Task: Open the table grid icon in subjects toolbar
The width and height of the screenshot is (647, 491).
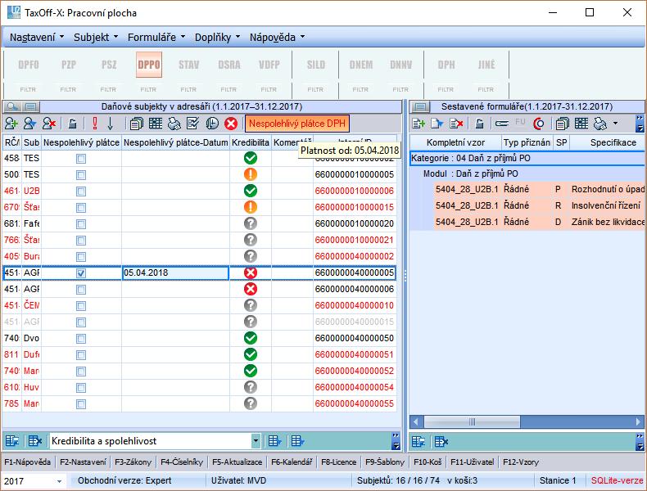Action: point(156,124)
